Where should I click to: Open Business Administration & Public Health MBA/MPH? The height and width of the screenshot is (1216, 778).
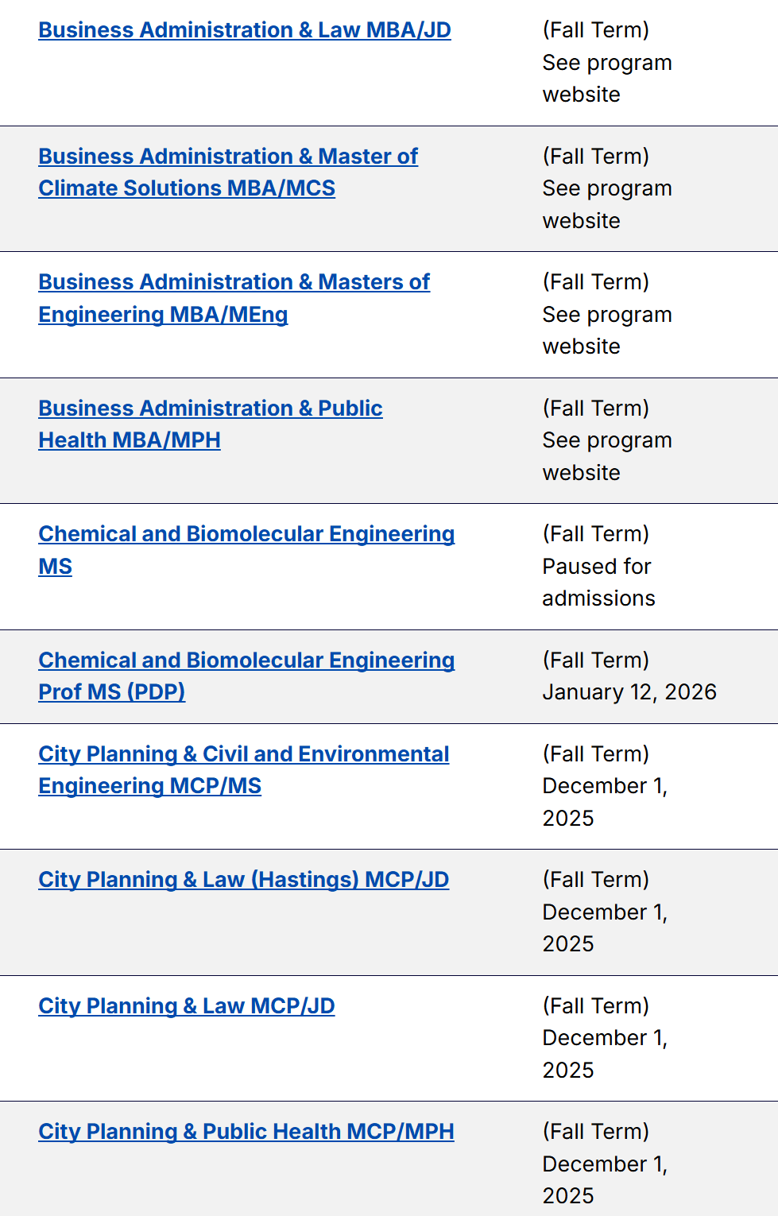pos(210,409)
